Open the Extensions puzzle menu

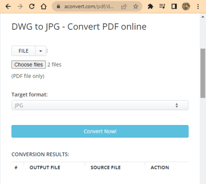tap(150, 6)
